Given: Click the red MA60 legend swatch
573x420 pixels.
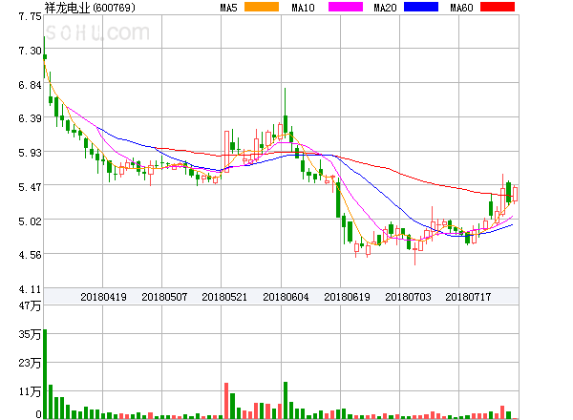Looking at the screenshot, I should coord(498,7).
